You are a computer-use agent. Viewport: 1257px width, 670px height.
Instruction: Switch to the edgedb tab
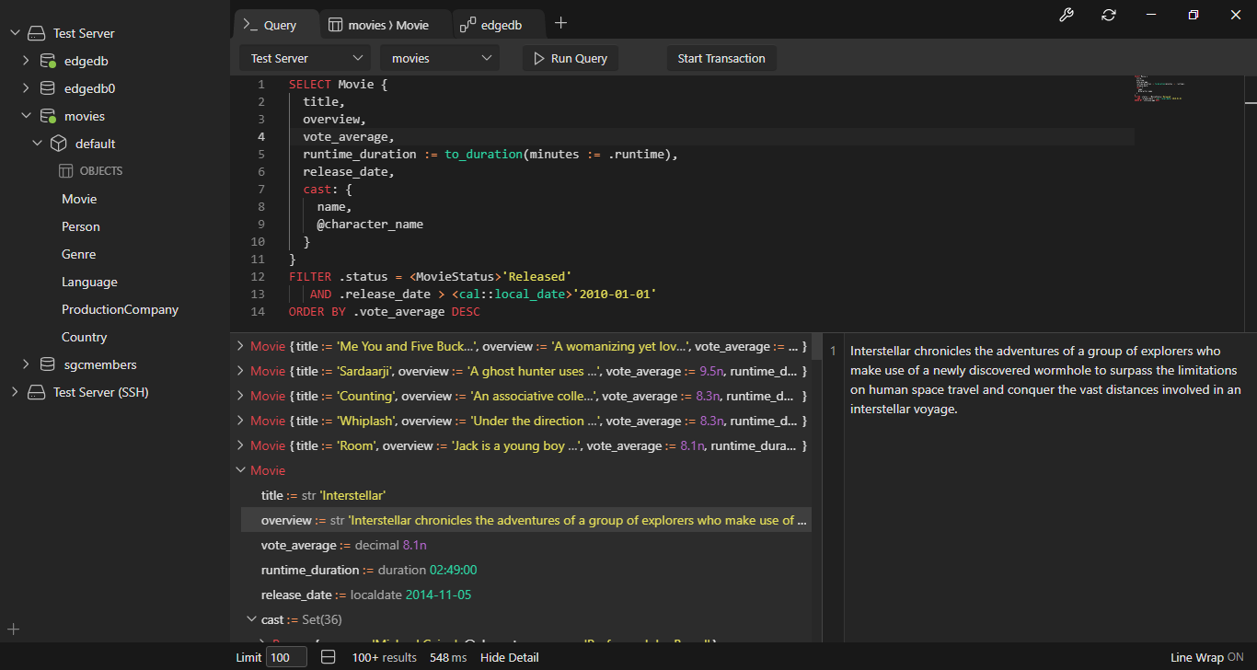pyautogui.click(x=500, y=25)
